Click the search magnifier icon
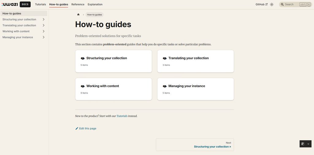 282,4
